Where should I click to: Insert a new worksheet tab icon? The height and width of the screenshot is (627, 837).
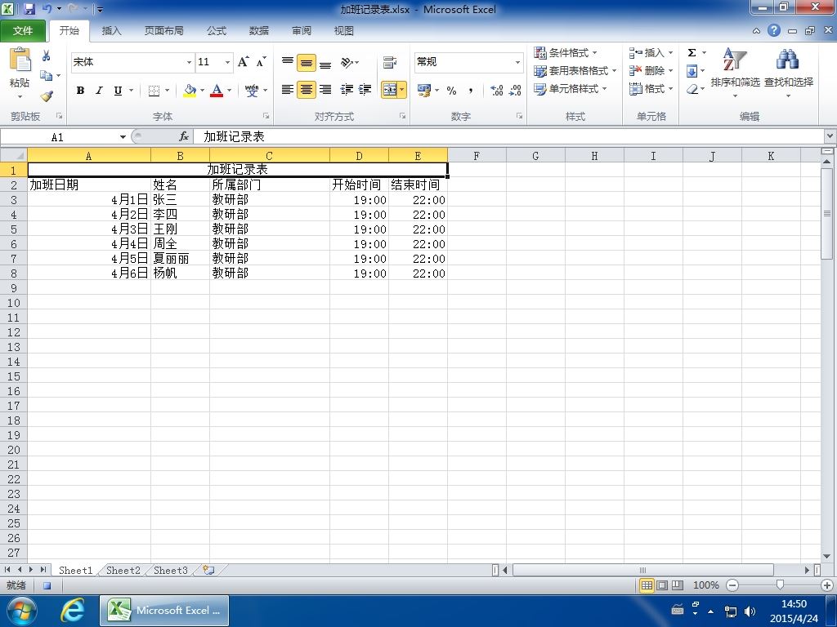pos(208,570)
